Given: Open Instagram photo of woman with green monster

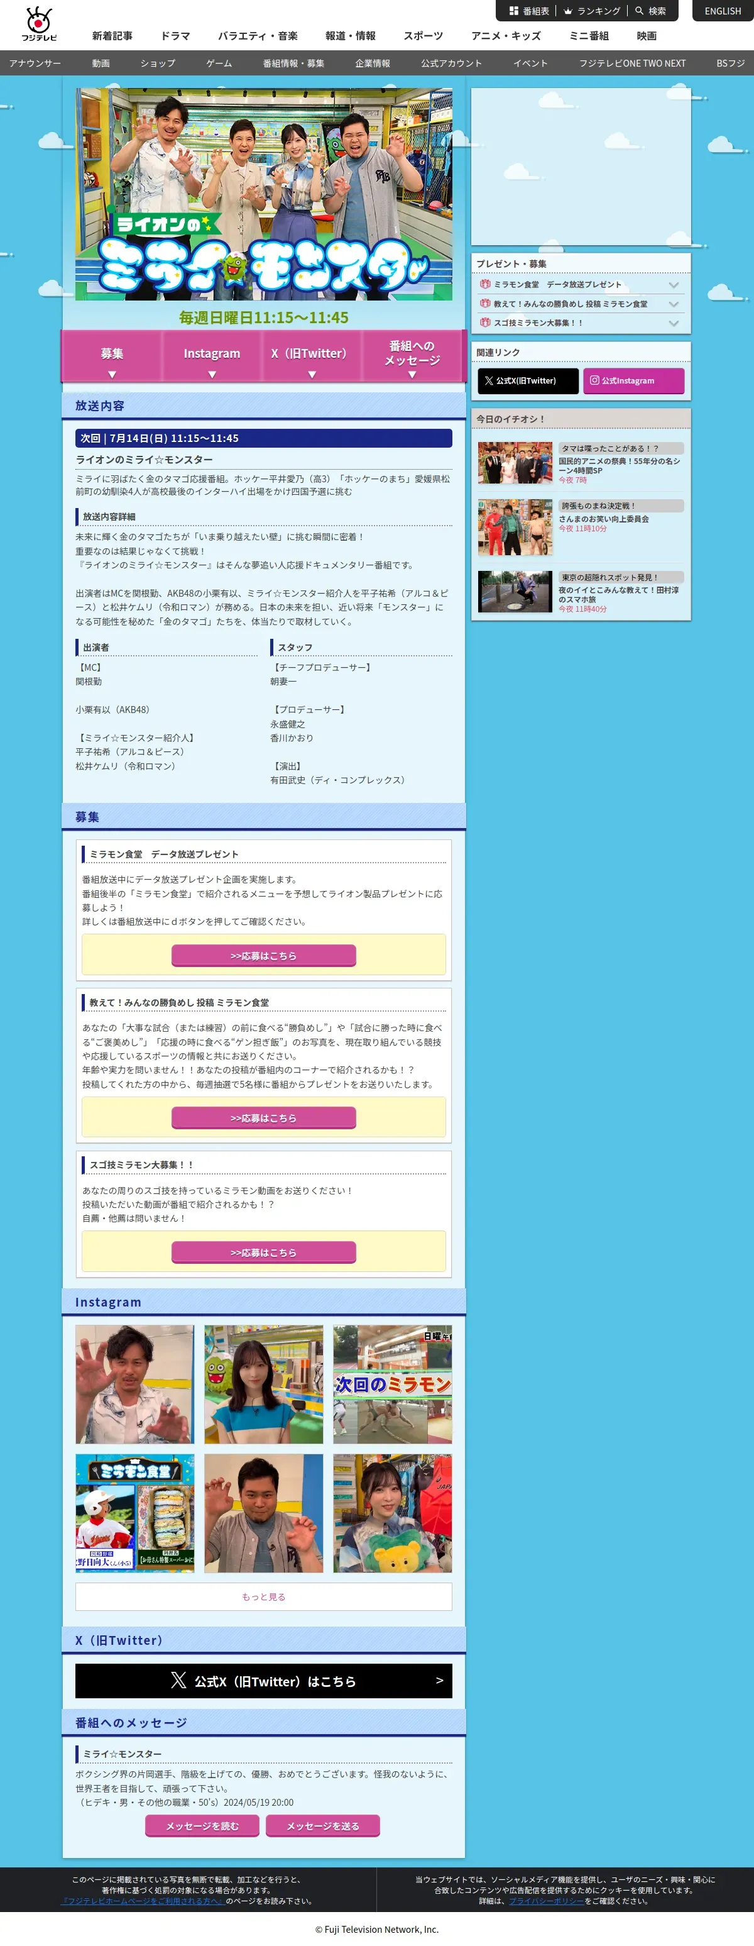Looking at the screenshot, I should [x=263, y=1384].
